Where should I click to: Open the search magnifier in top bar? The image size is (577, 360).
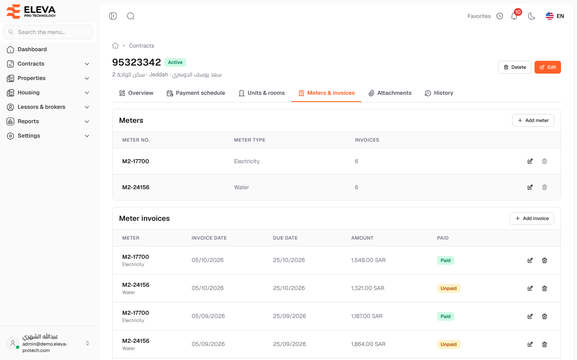pyautogui.click(x=131, y=16)
